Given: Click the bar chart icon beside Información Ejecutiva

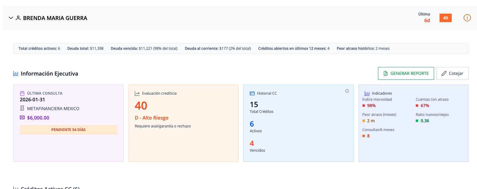Looking at the screenshot, I should click(x=16, y=73).
